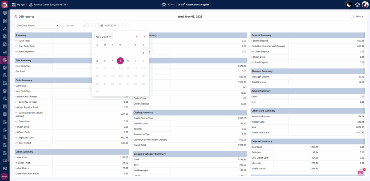Open Famous Dave's San Jose location menu
Viewport: 370px width, 181px height.
click(x=49, y=5)
